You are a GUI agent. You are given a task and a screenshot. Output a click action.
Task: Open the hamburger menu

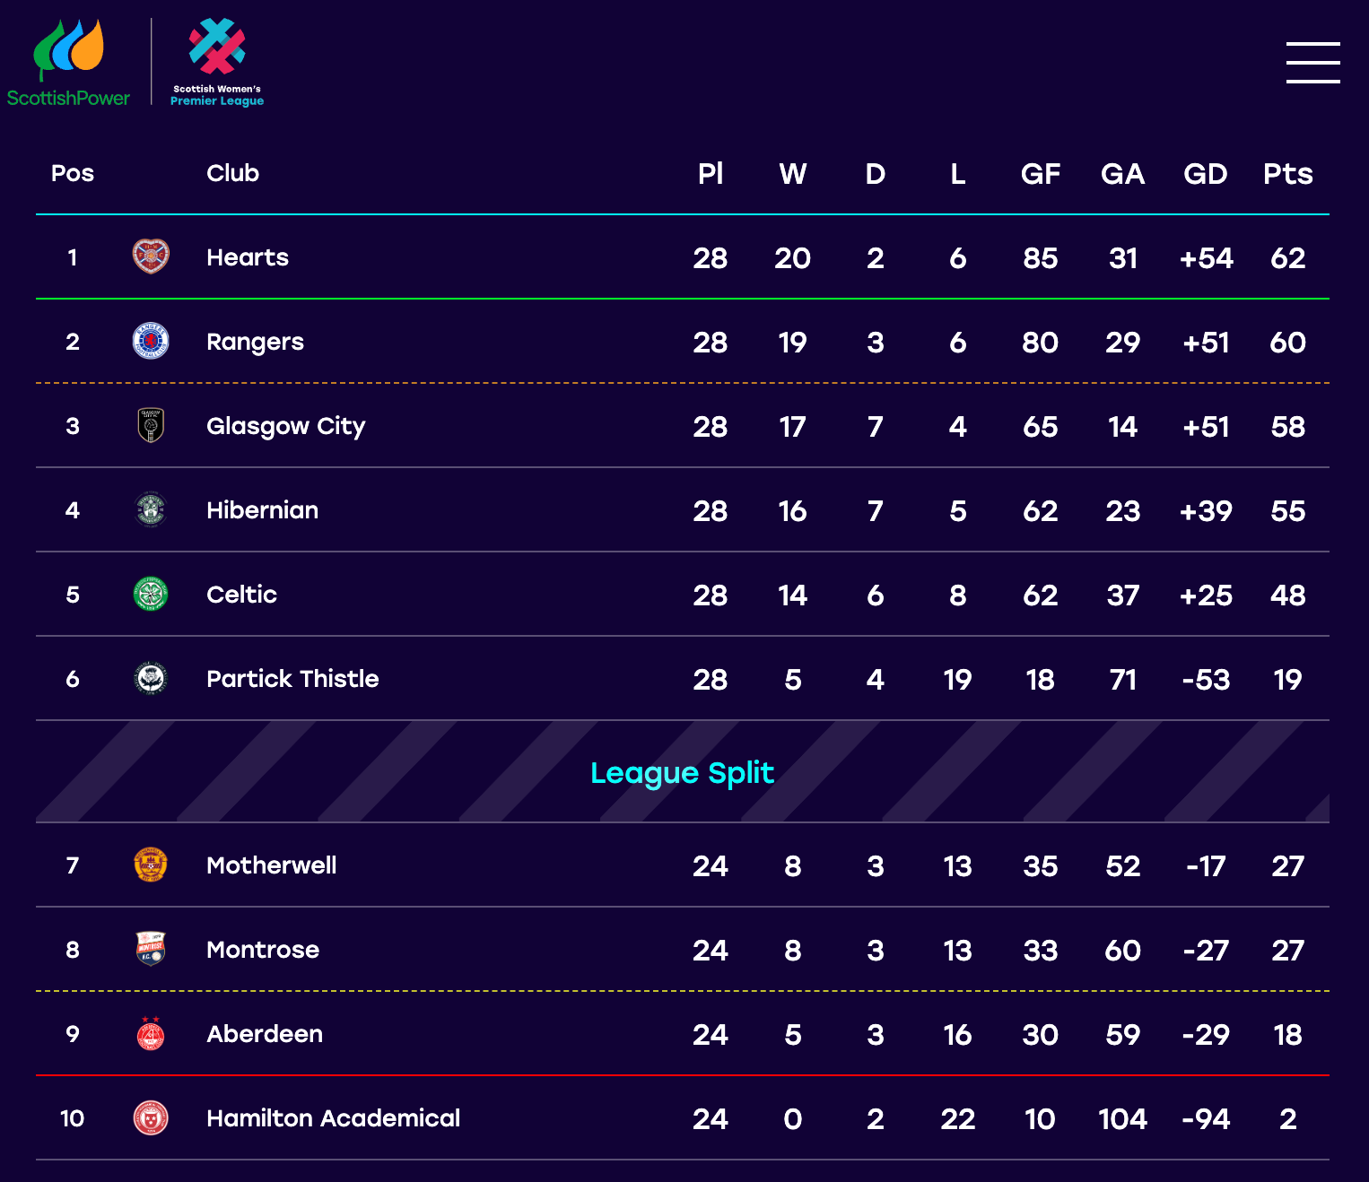click(1312, 63)
